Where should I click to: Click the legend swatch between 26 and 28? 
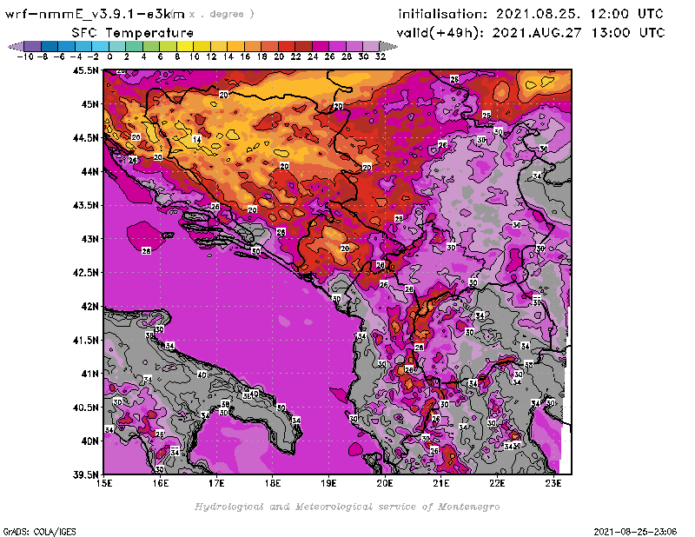pyautogui.click(x=337, y=46)
